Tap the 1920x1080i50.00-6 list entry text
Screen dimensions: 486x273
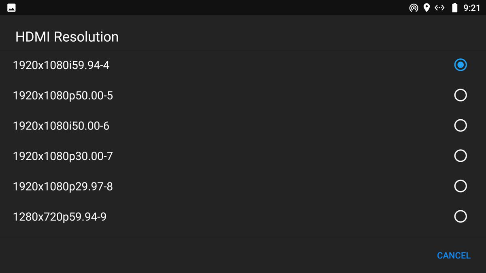61,126
